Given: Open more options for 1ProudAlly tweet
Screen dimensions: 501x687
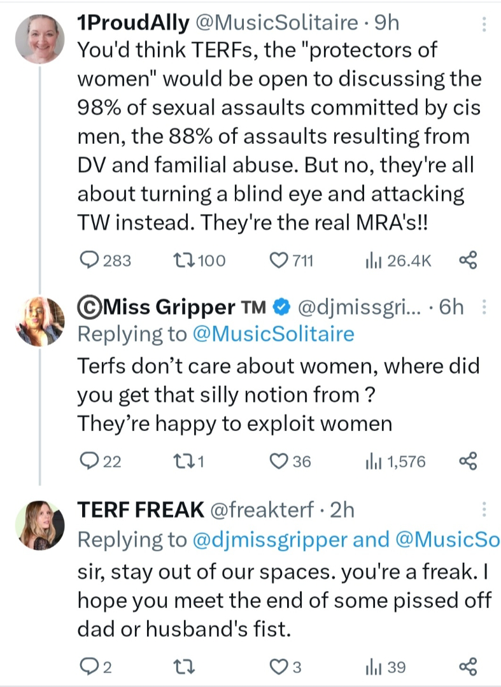Looking at the screenshot, I should point(484,24).
